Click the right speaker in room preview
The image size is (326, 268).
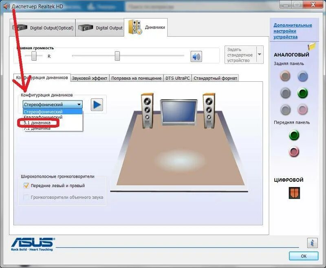coord(209,111)
